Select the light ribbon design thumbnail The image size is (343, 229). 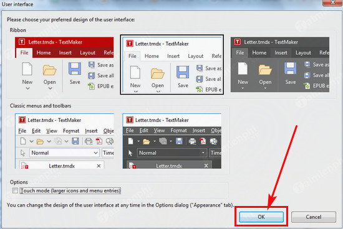[x=171, y=65]
